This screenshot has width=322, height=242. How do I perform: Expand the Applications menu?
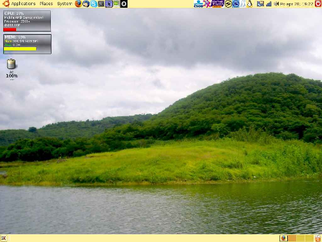click(23, 4)
